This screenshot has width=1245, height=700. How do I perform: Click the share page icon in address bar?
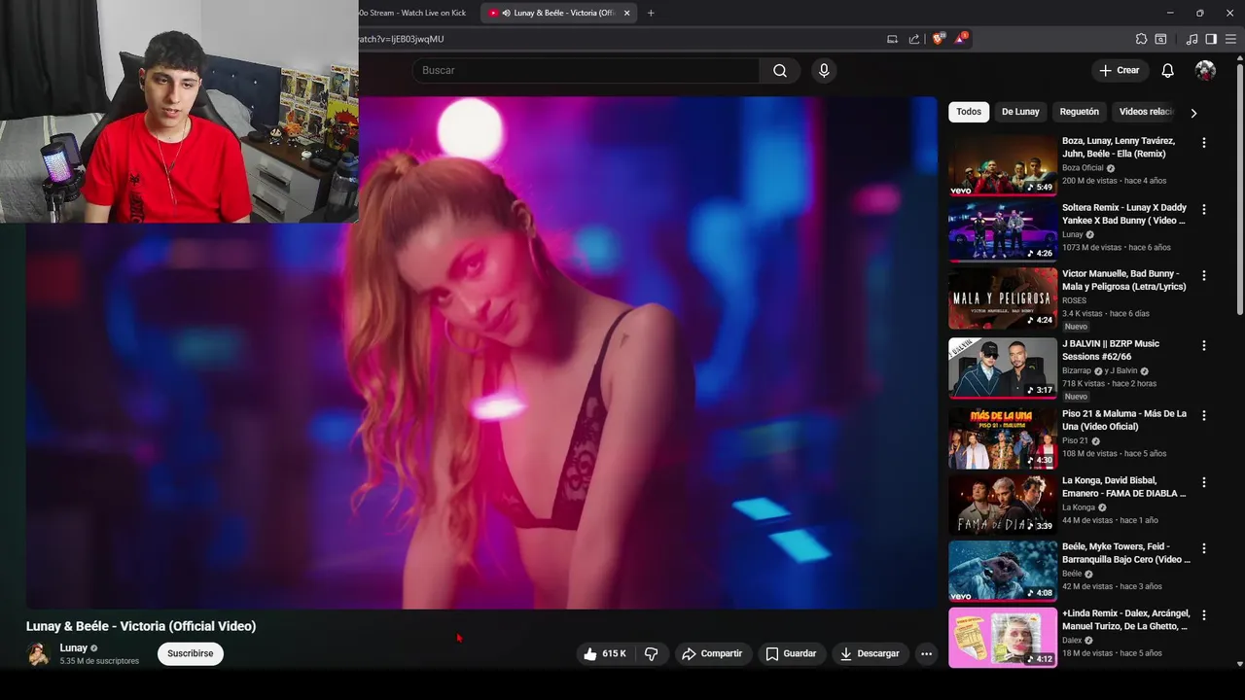click(x=914, y=39)
